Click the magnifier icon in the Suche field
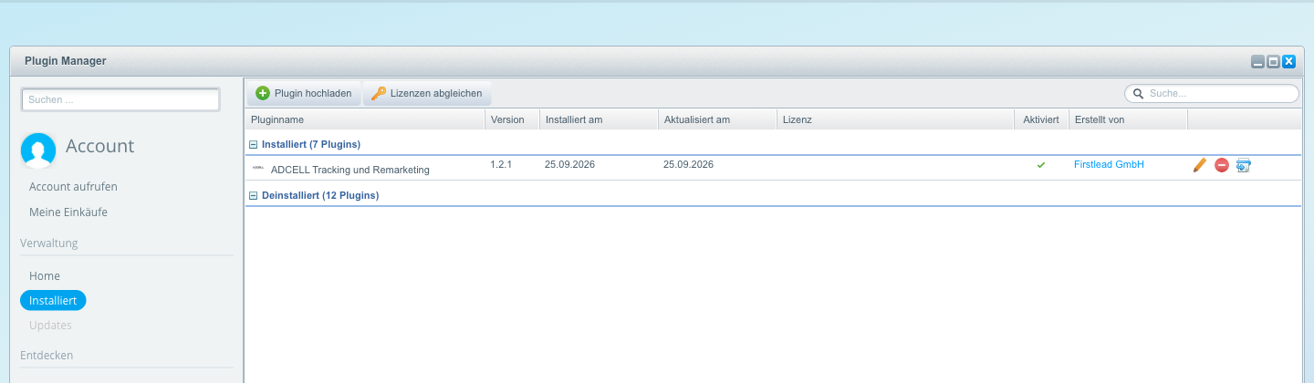 (x=1138, y=93)
